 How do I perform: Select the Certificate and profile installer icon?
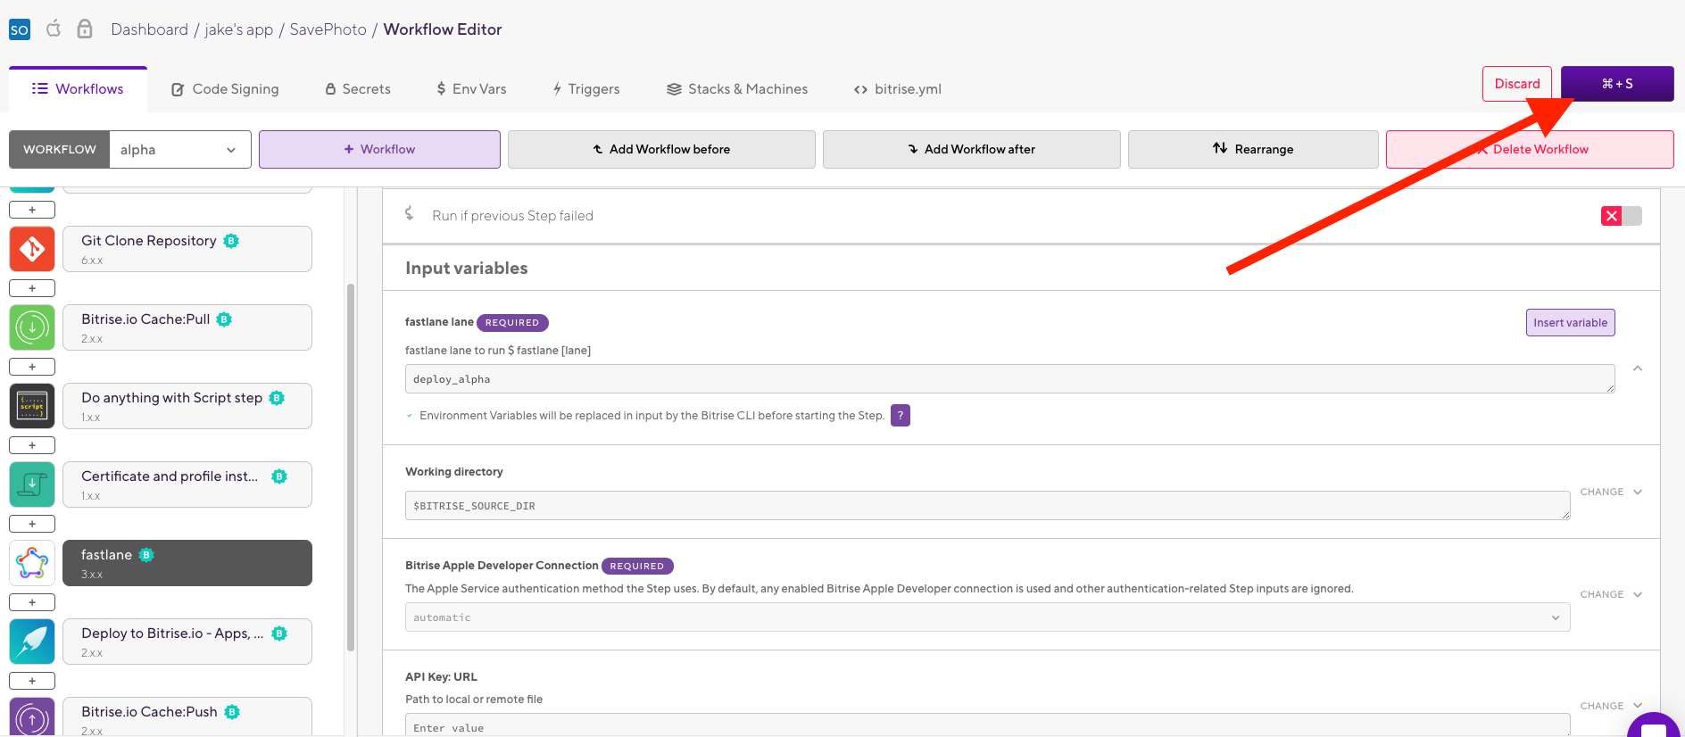tap(32, 484)
